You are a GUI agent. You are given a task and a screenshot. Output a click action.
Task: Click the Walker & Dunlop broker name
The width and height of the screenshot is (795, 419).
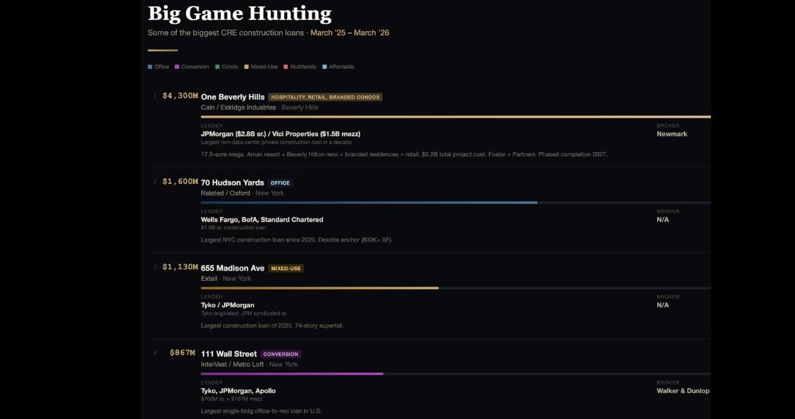click(683, 391)
